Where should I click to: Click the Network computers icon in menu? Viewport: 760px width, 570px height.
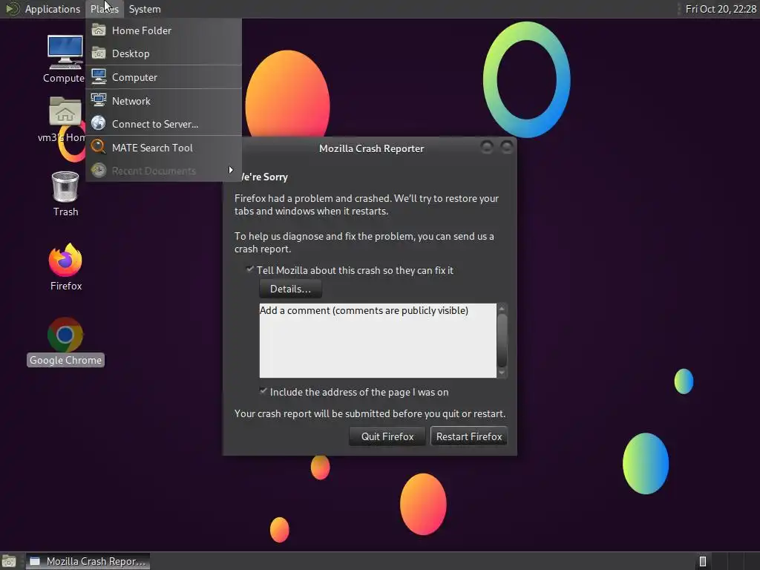99,100
